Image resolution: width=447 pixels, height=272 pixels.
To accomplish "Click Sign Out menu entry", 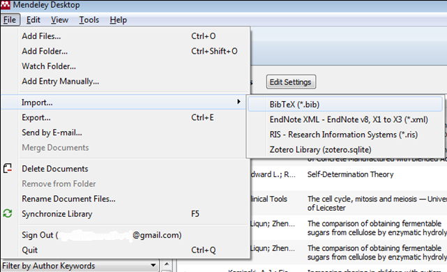I will (126, 235).
